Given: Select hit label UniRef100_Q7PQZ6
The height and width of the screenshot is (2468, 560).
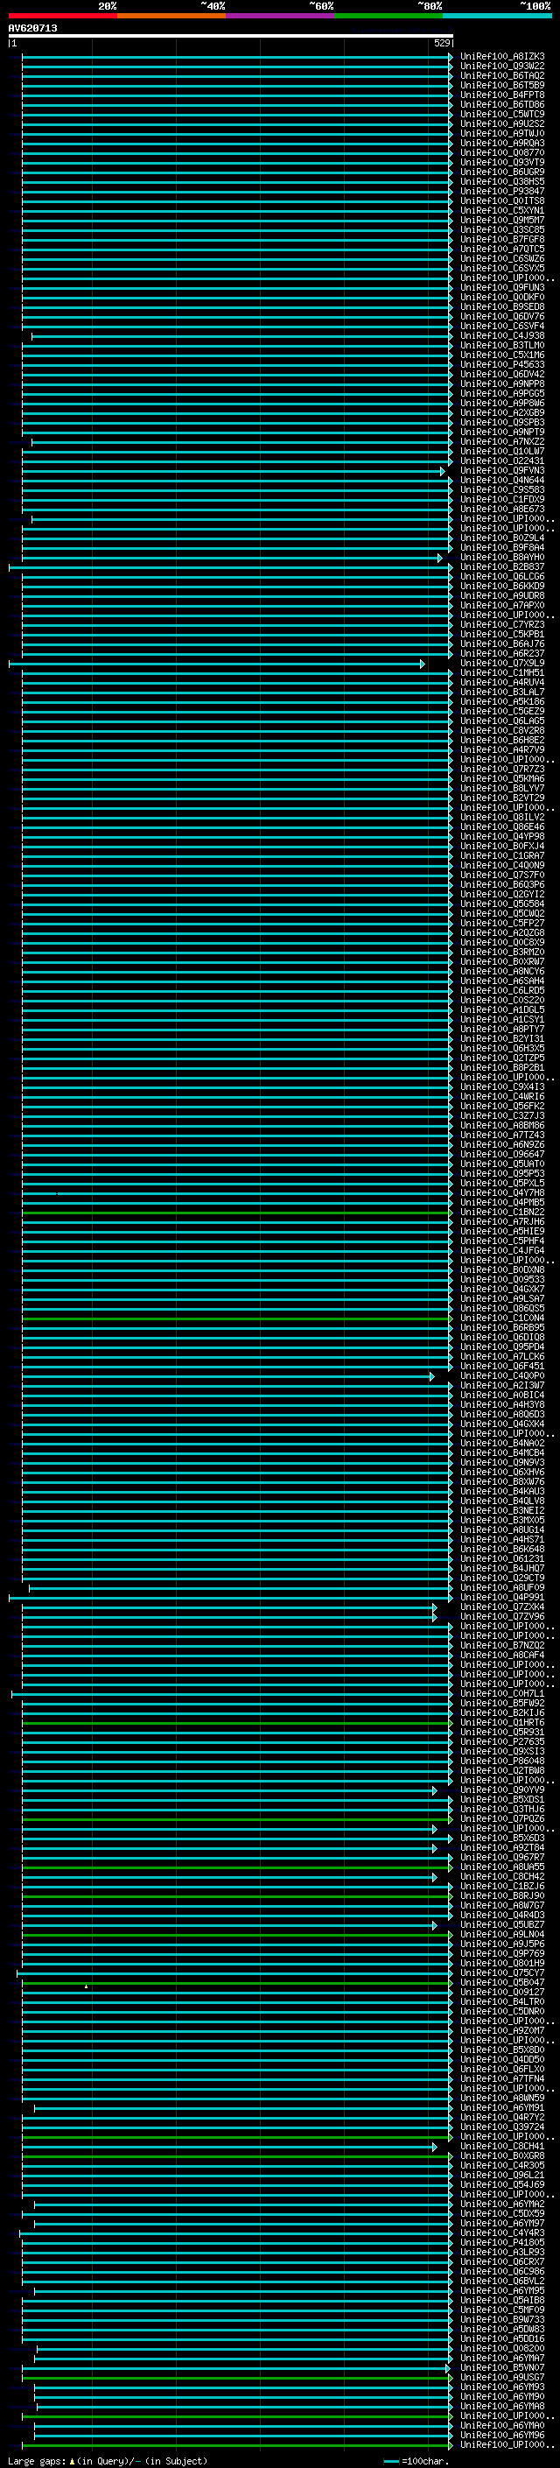Looking at the screenshot, I should 501,1819.
